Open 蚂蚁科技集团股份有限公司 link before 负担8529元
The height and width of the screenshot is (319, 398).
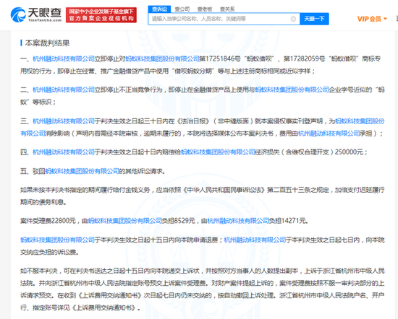click(125, 221)
